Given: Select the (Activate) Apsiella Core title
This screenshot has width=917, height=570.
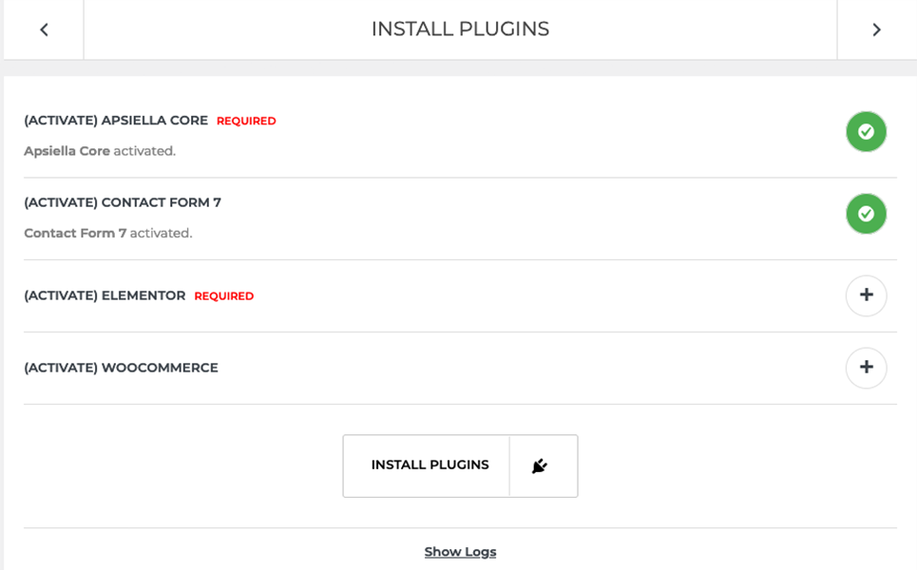Looking at the screenshot, I should tap(116, 121).
